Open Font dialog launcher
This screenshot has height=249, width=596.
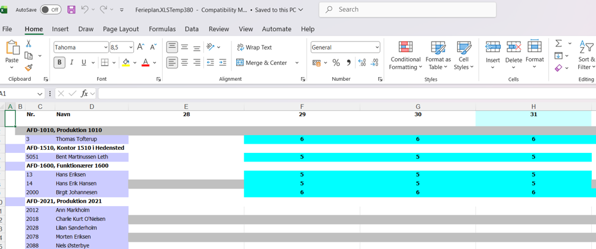pyautogui.click(x=158, y=79)
